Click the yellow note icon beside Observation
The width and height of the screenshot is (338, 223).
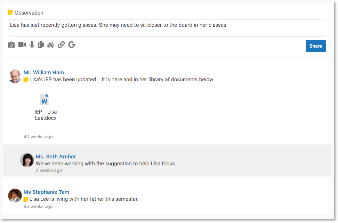(10, 13)
